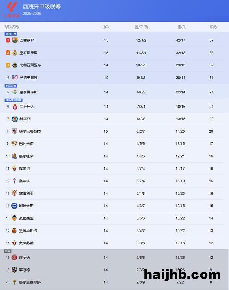Click the Valencia club crest
Screen dimensions: 229x290
[15, 218]
